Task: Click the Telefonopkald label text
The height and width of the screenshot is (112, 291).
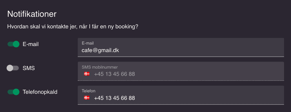Action: coord(40,92)
